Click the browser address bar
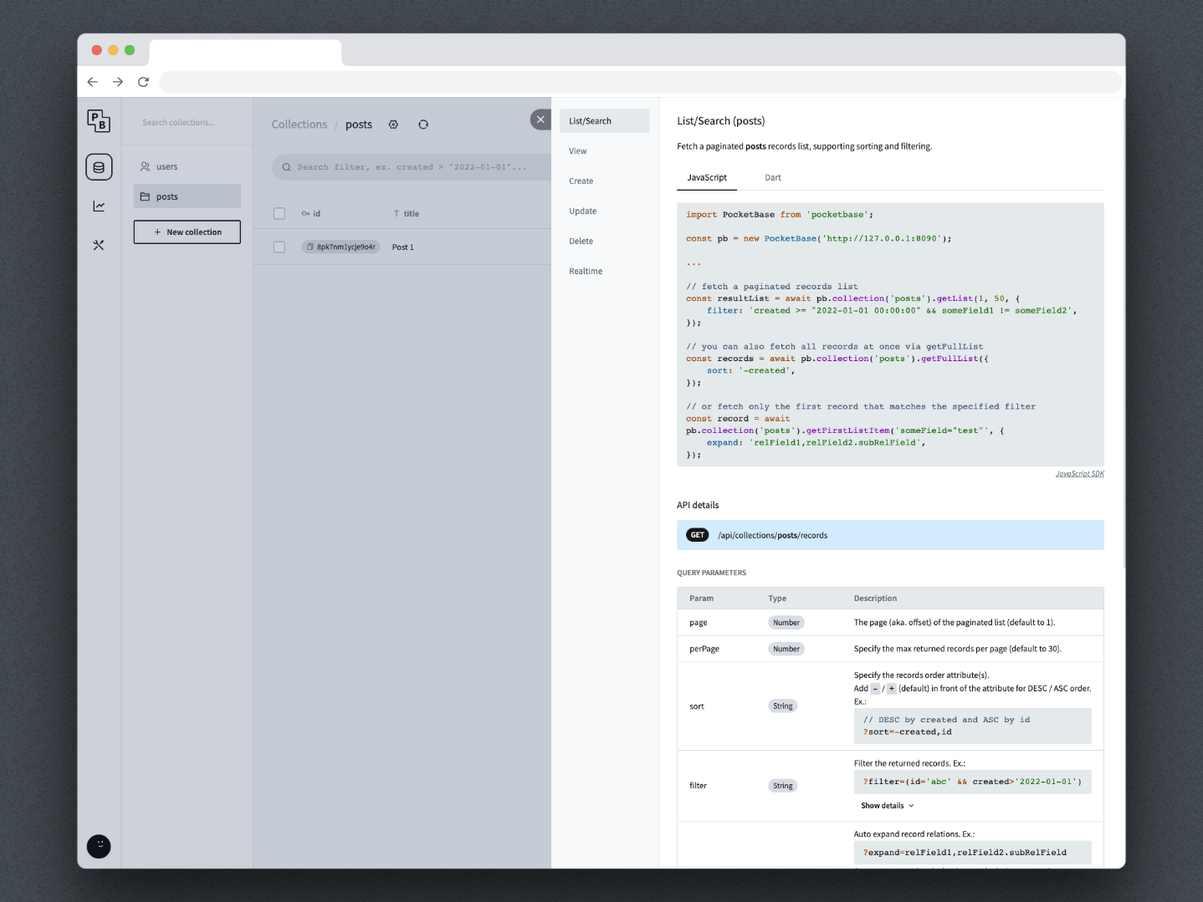 (640, 82)
